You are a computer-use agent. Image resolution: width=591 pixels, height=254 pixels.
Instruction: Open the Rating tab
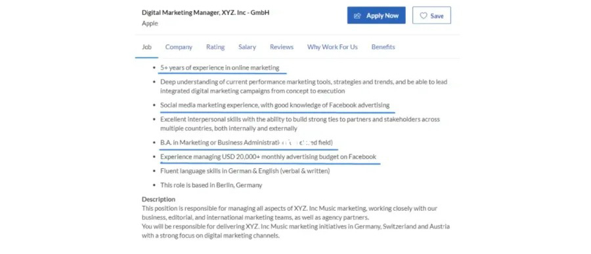(x=215, y=47)
